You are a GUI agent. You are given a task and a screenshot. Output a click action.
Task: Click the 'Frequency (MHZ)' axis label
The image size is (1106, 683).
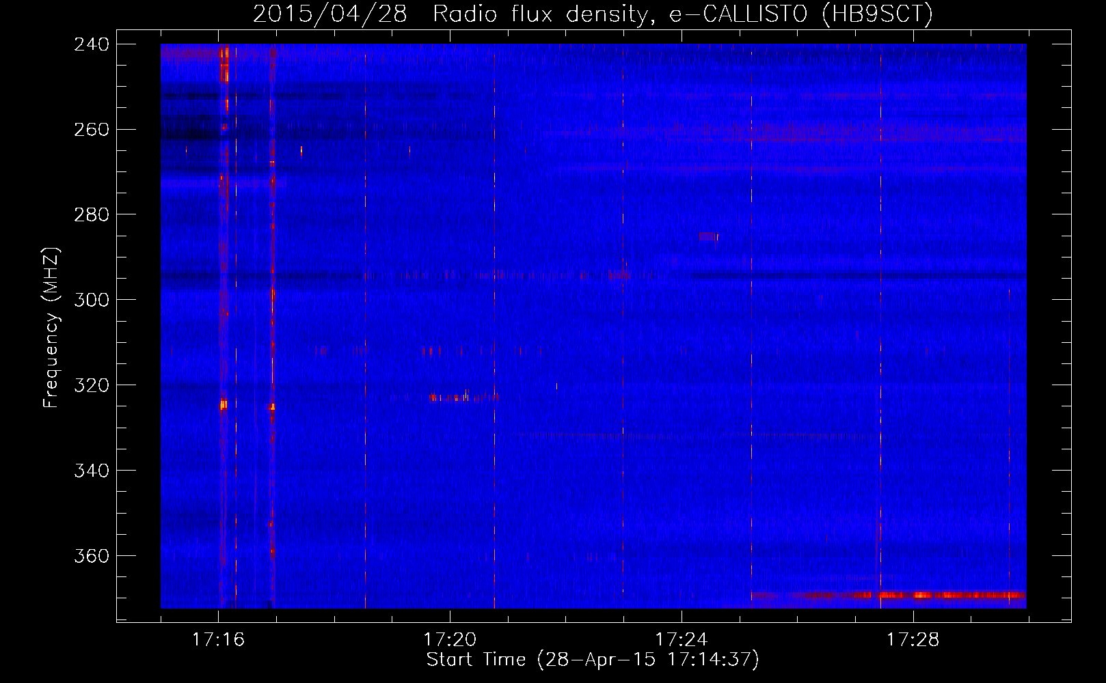[x=51, y=328]
